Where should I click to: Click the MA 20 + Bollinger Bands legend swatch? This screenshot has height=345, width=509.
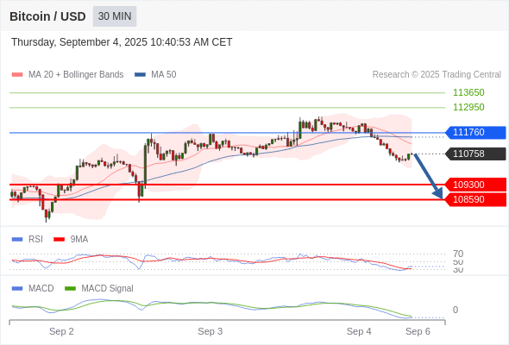click(x=17, y=75)
